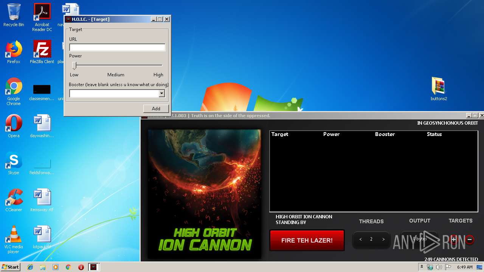Open Chrome from the taskbar

tap(68, 267)
